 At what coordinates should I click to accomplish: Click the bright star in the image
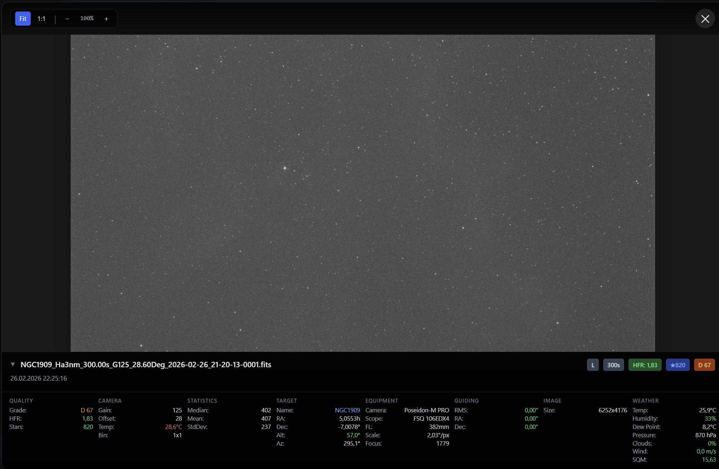[x=285, y=168]
